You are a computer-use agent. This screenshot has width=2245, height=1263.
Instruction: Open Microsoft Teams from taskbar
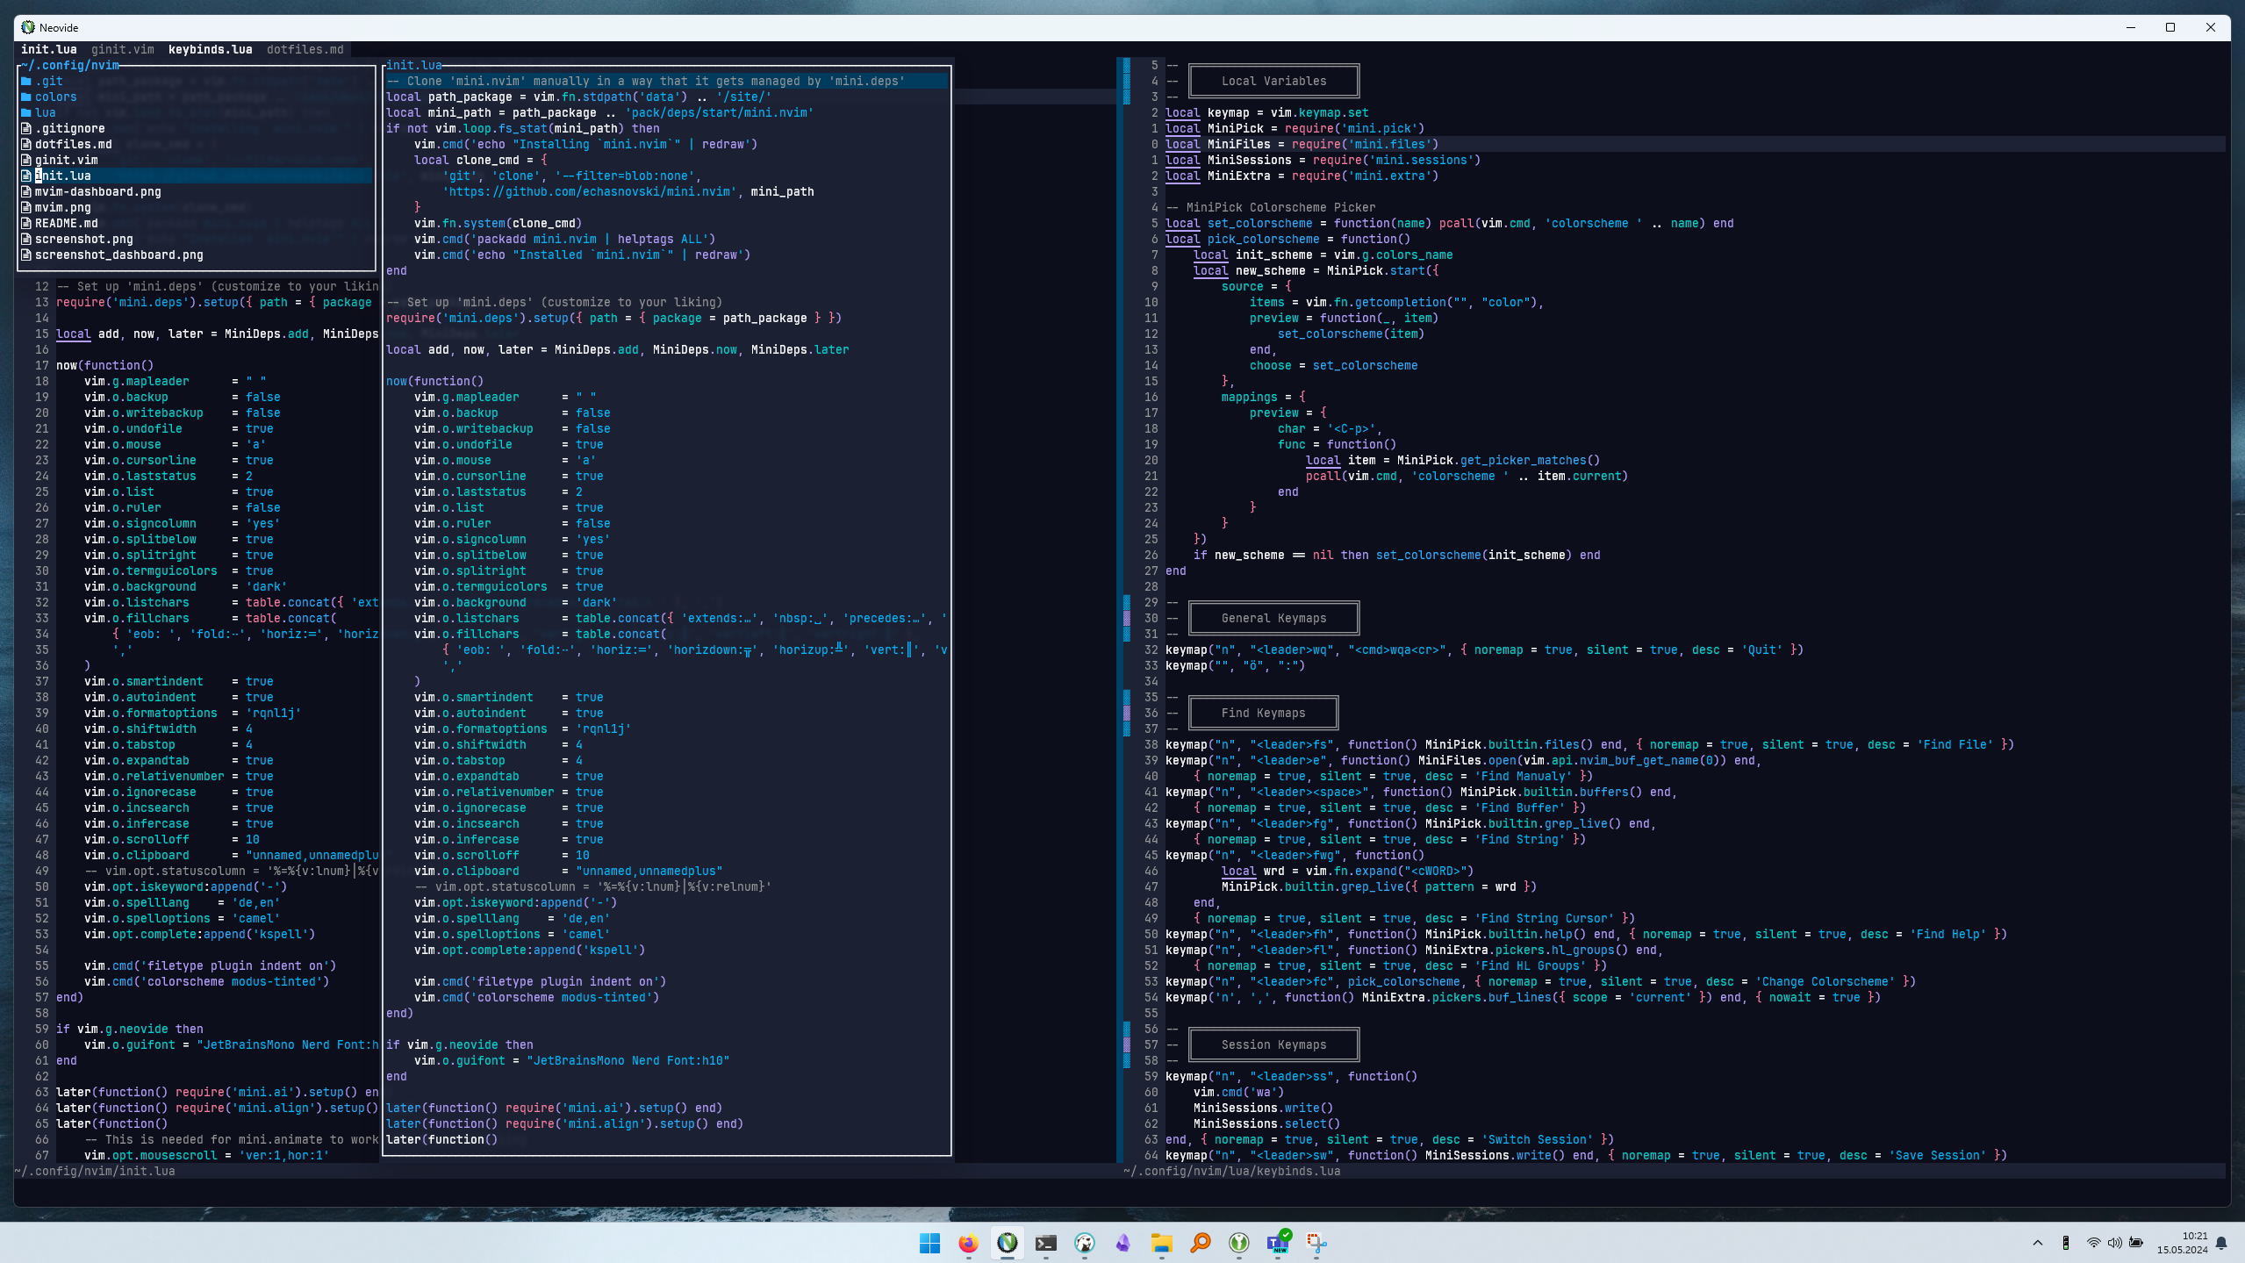coord(1277,1243)
